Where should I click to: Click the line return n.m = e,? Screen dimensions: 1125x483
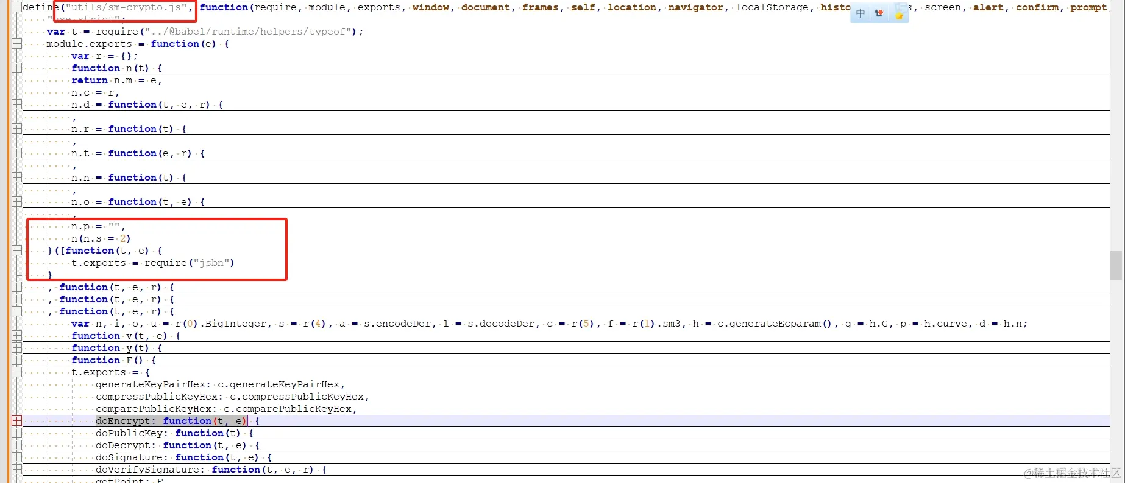click(x=116, y=80)
